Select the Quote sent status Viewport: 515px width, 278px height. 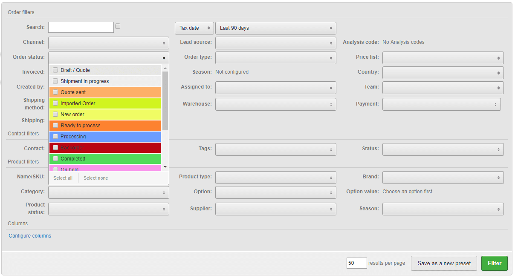(x=55, y=92)
